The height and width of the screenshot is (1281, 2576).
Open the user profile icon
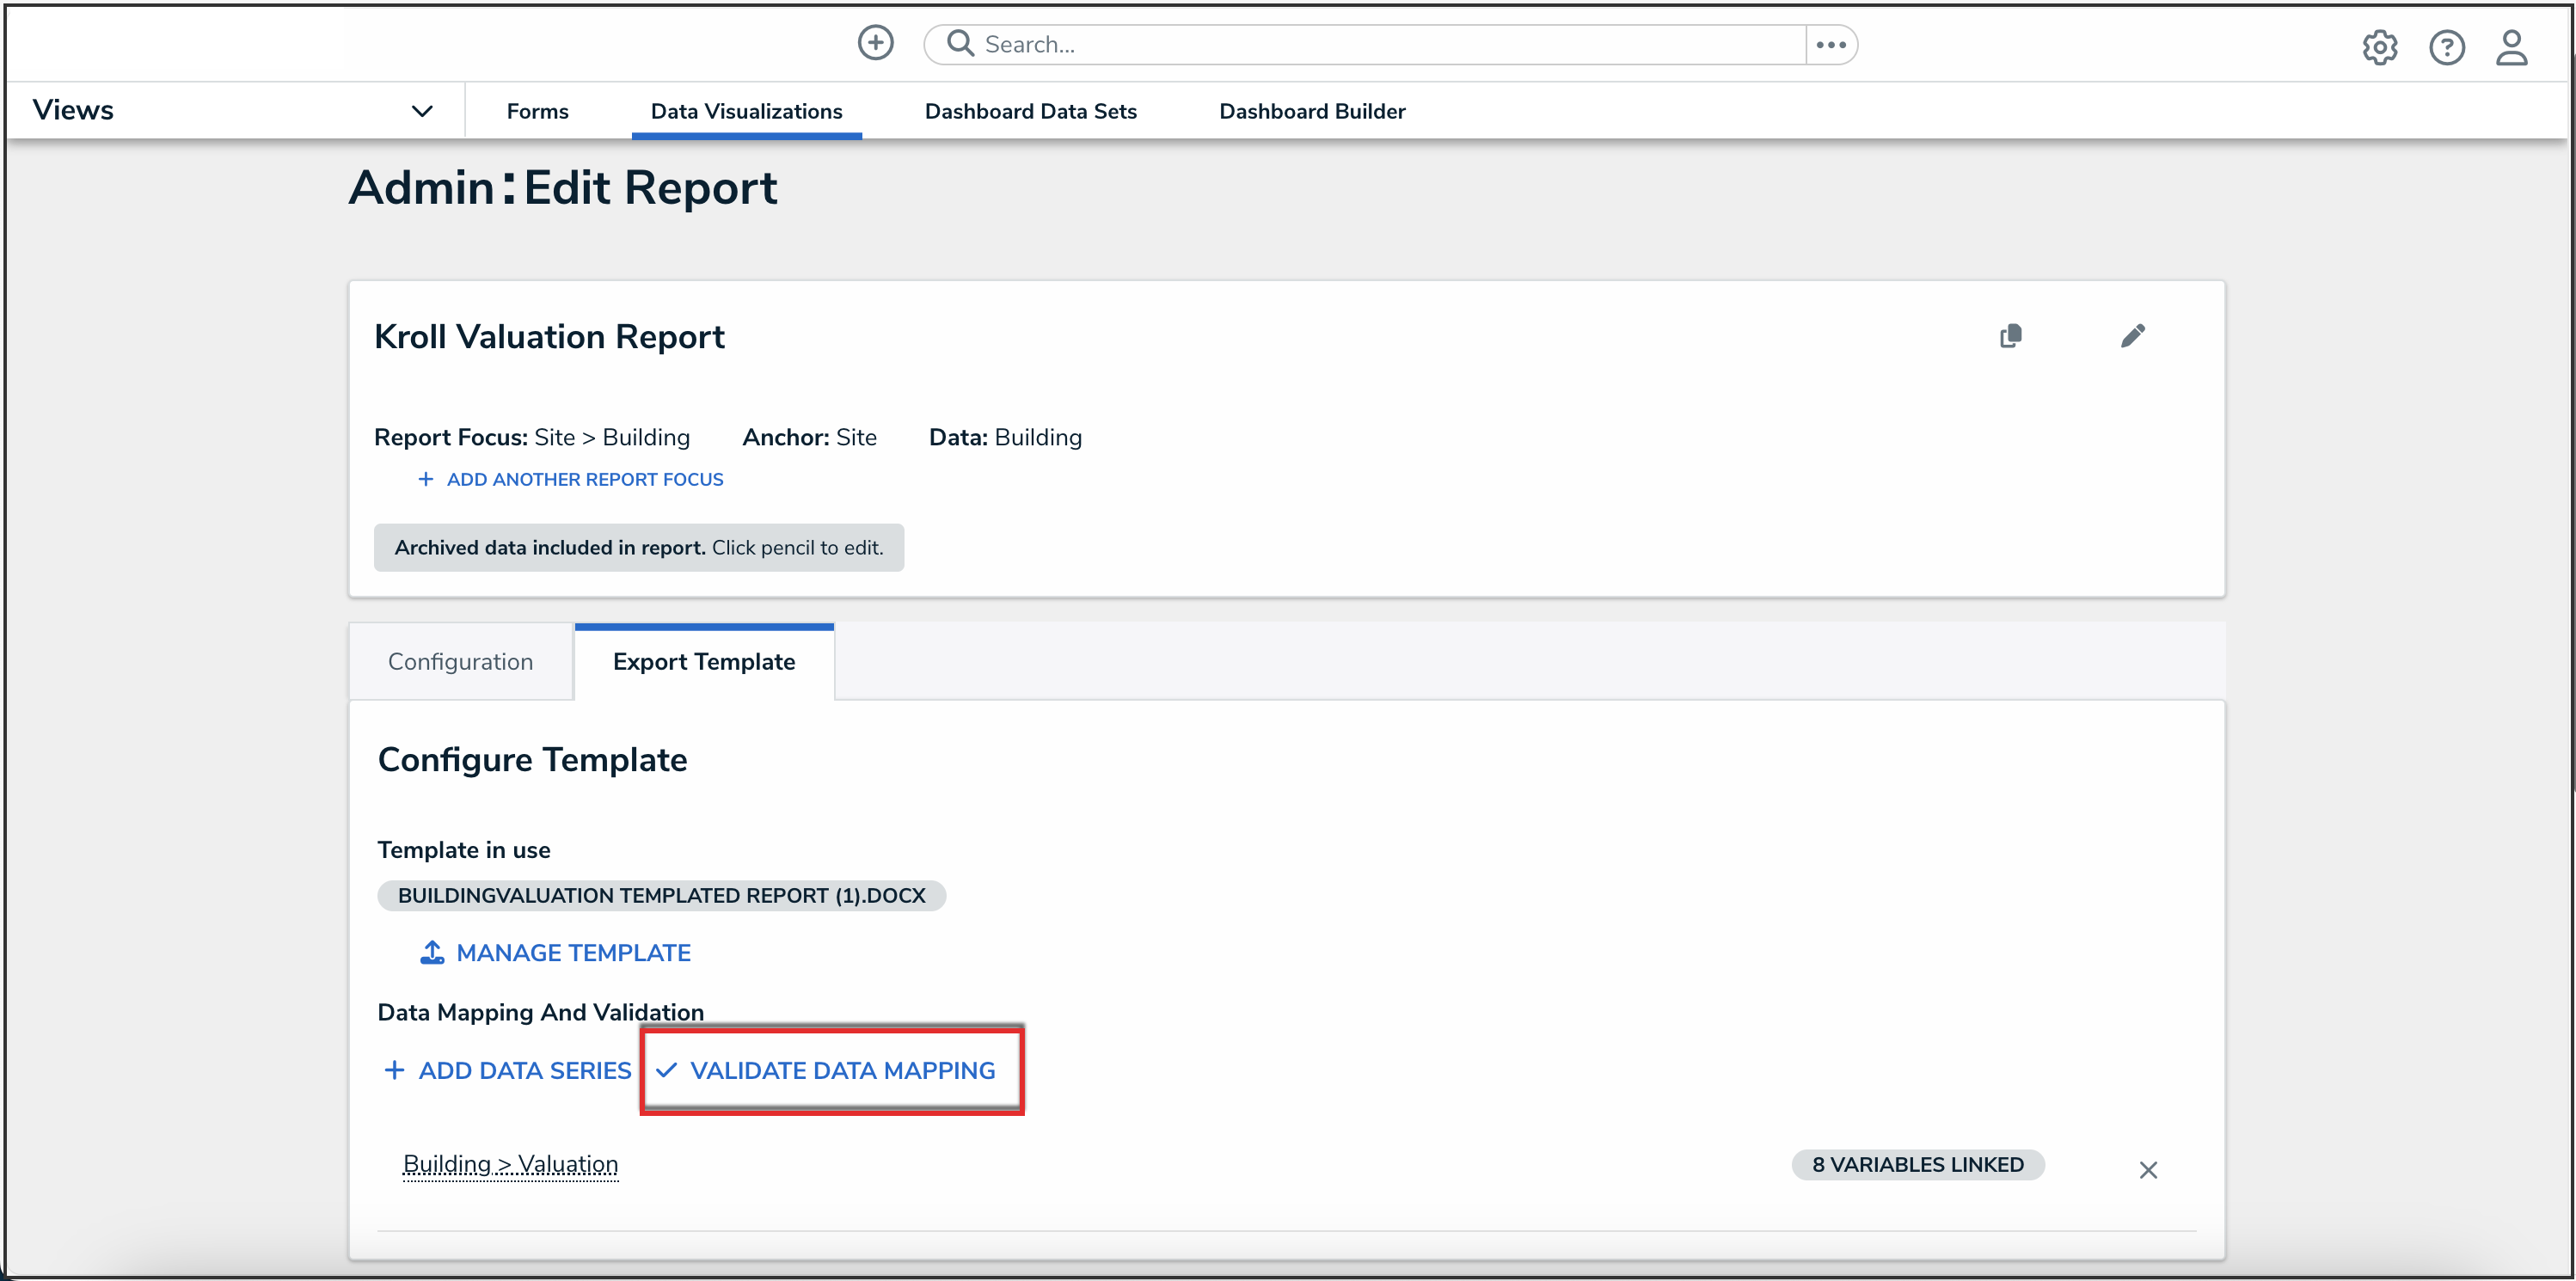[2511, 47]
